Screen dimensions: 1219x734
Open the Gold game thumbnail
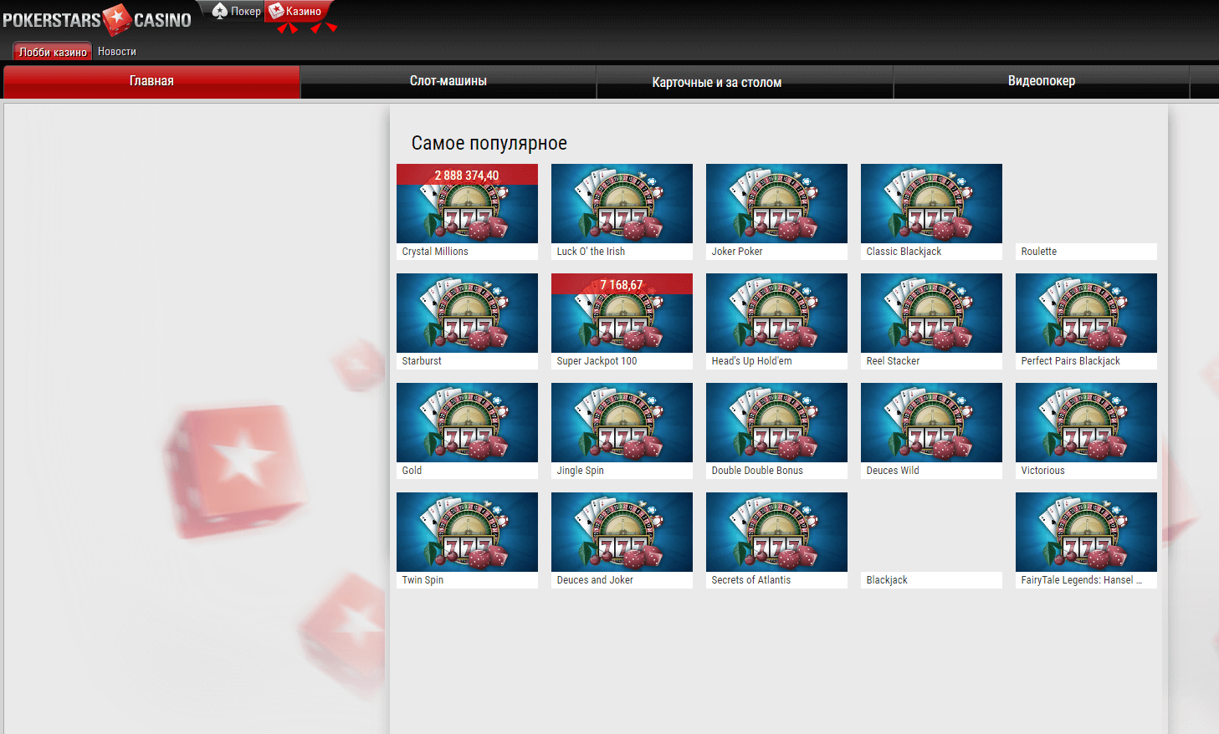coord(467,422)
